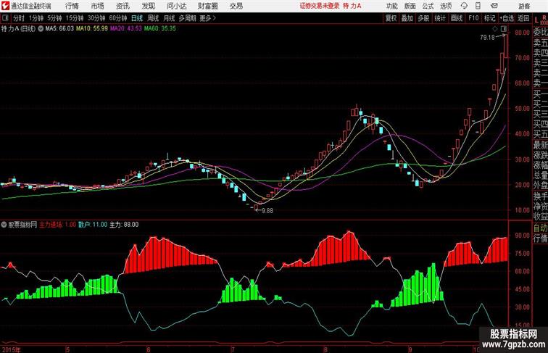Click the 股票指标网 indicator name
The width and height of the screenshot is (548, 353).
point(22,225)
